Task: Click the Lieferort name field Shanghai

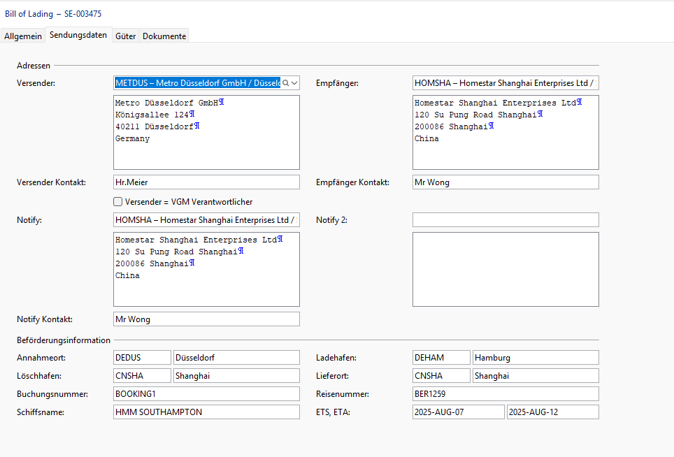Action: tap(536, 376)
